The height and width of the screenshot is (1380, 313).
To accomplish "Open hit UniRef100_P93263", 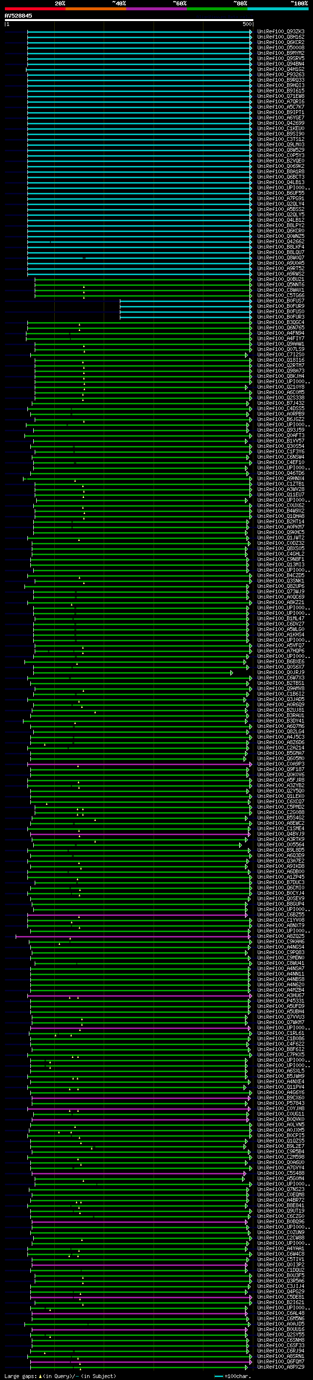I will click(281, 74).
